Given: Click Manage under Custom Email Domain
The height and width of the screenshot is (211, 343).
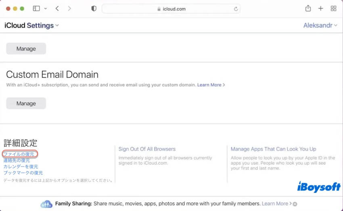Looking at the screenshot, I should [x=26, y=103].
